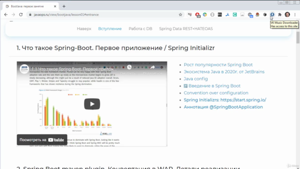
Task: Open the green C extension icon
Action: (x=234, y=15)
